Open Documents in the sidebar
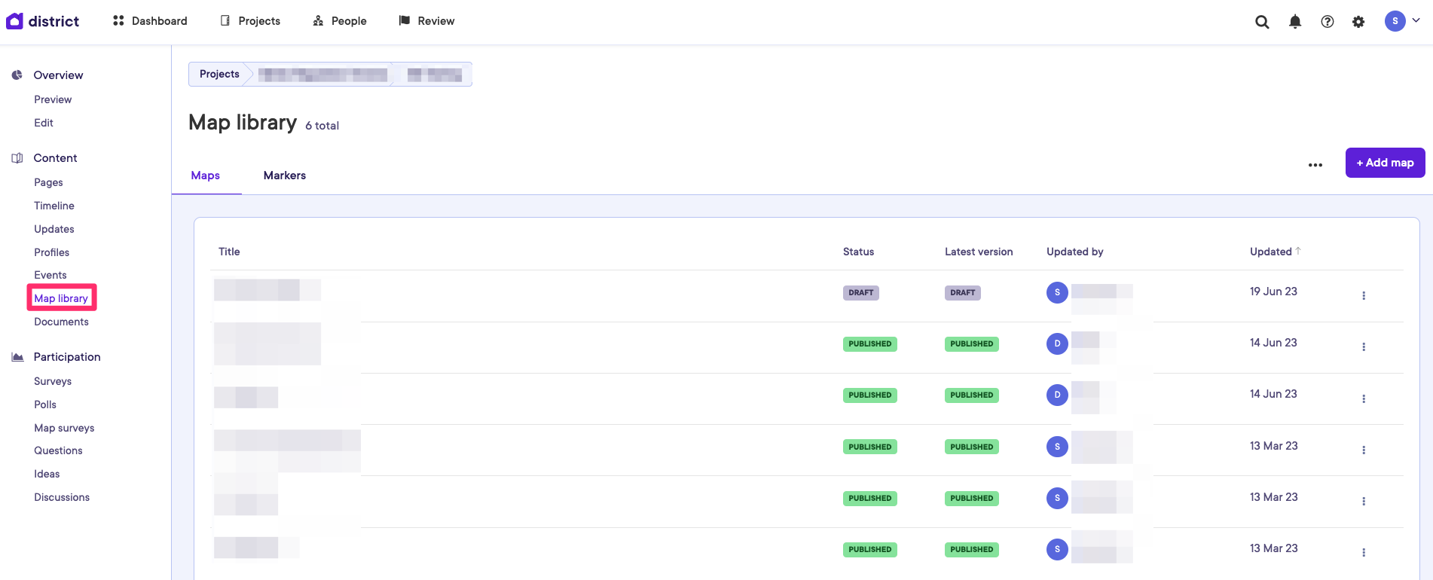Viewport: 1433px width, 580px height. (x=61, y=322)
